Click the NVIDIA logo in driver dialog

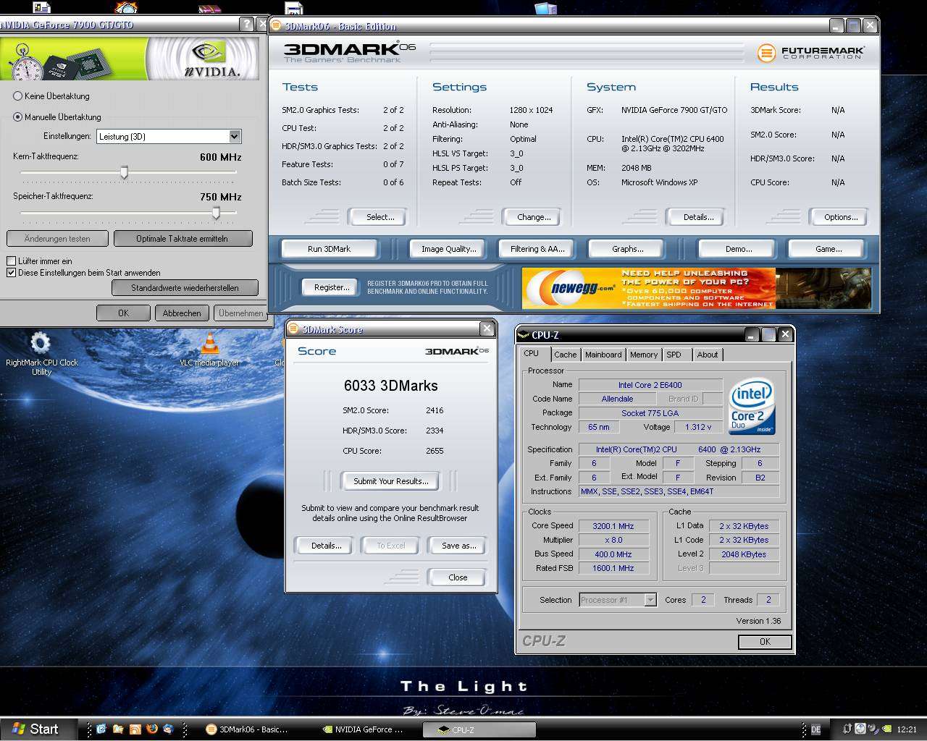[211, 59]
